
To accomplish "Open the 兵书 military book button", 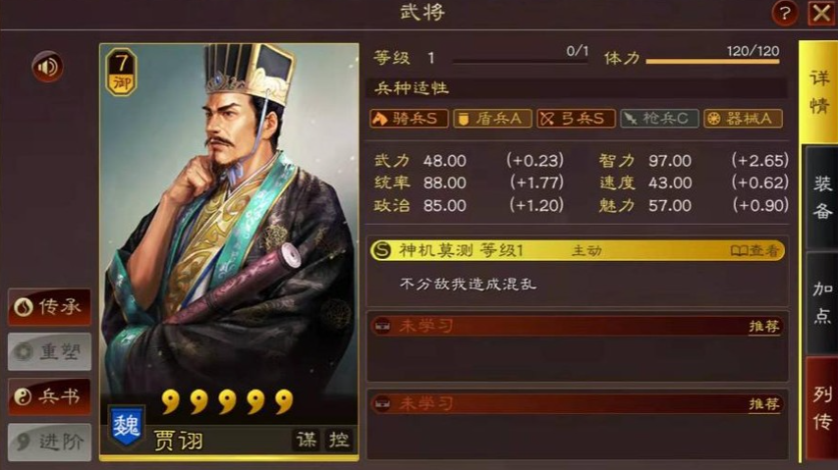I will point(49,397).
